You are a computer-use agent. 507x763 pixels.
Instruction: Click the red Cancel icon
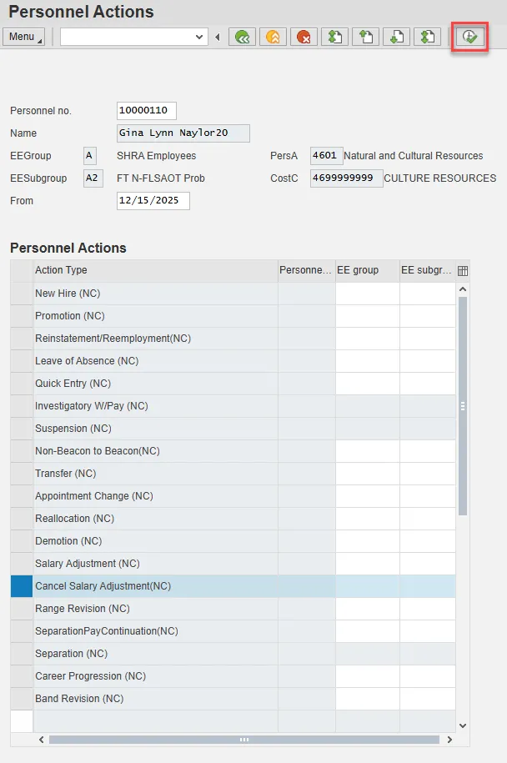[304, 37]
